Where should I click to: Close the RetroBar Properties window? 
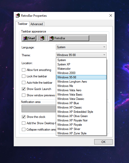[x=111, y=16]
